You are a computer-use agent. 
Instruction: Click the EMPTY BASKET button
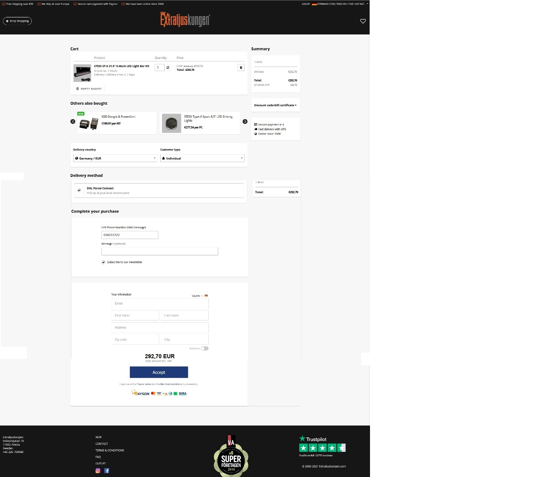[89, 89]
